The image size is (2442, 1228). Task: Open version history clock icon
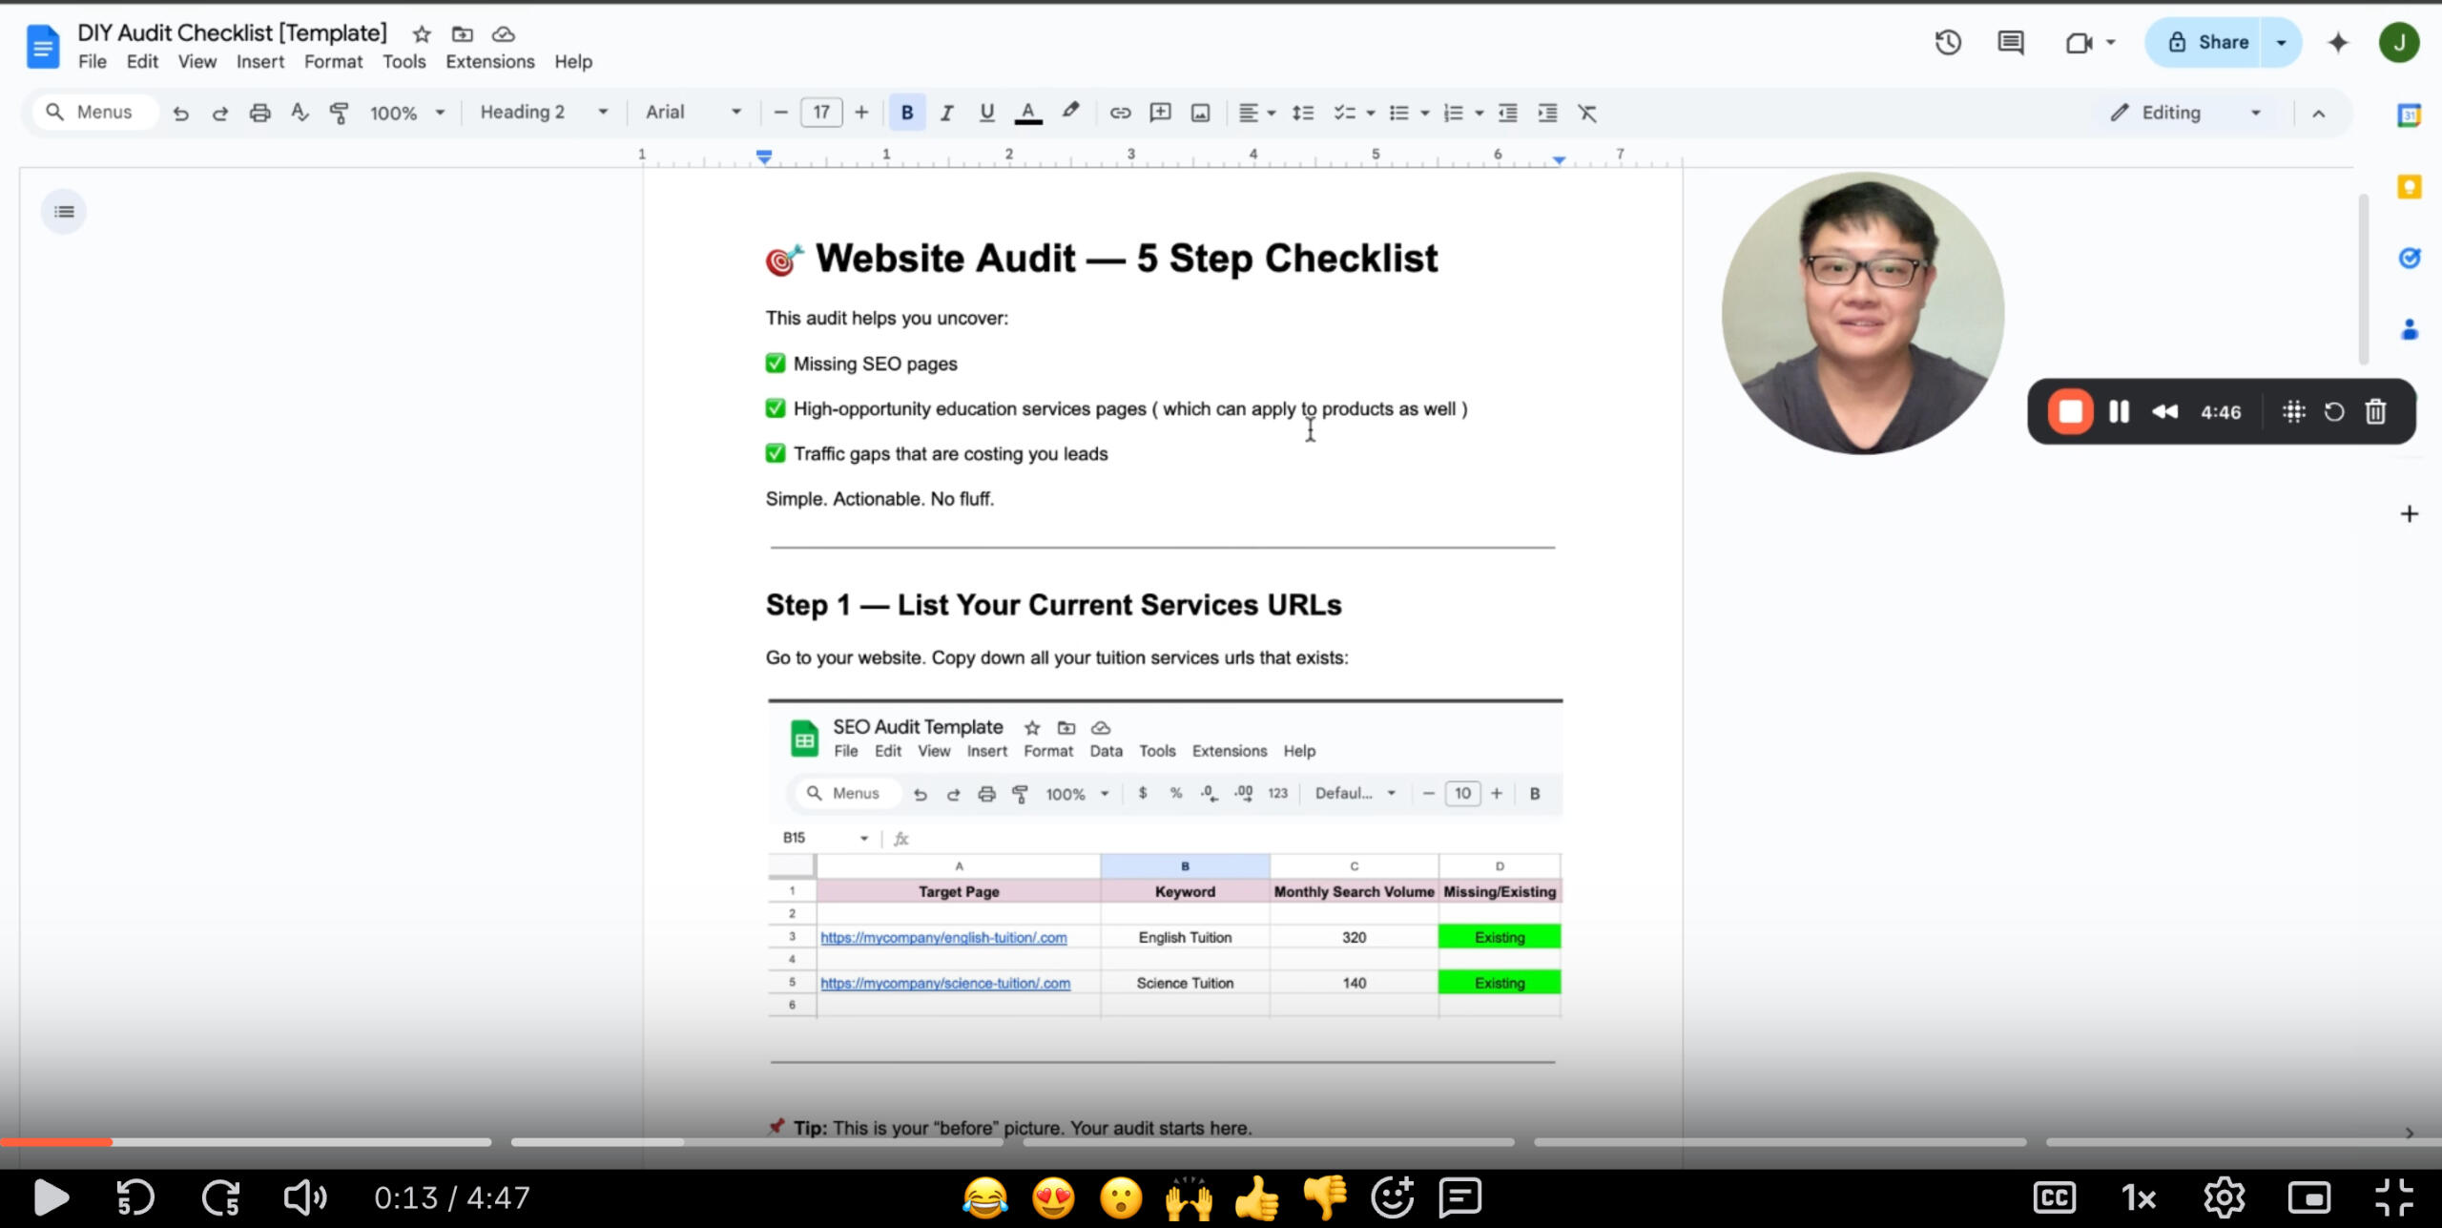[1948, 42]
